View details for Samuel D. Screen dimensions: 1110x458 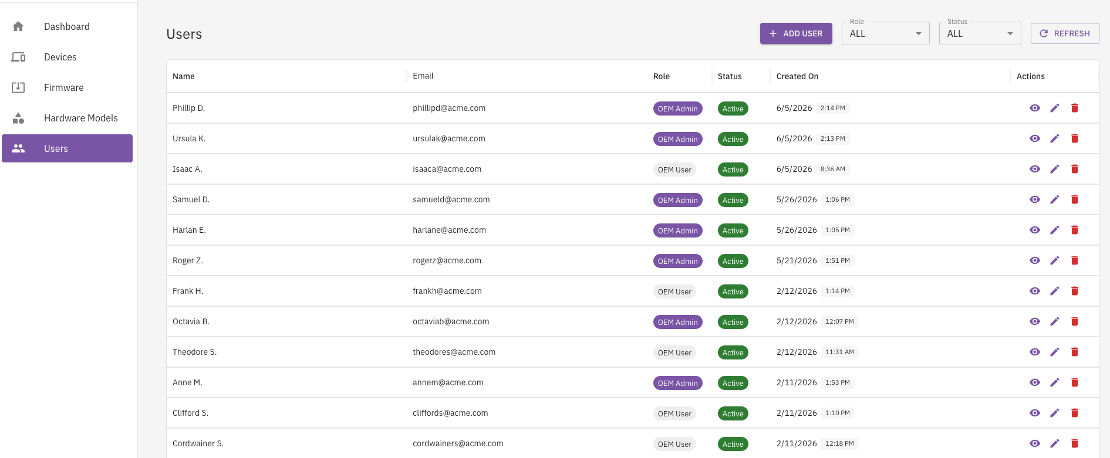tap(1035, 199)
